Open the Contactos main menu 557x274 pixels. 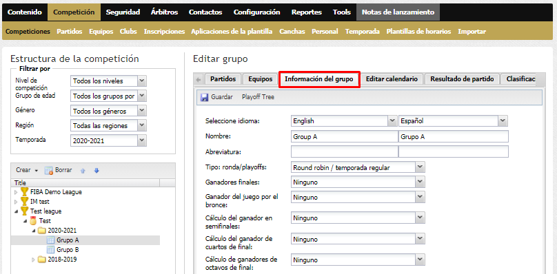pyautogui.click(x=205, y=12)
